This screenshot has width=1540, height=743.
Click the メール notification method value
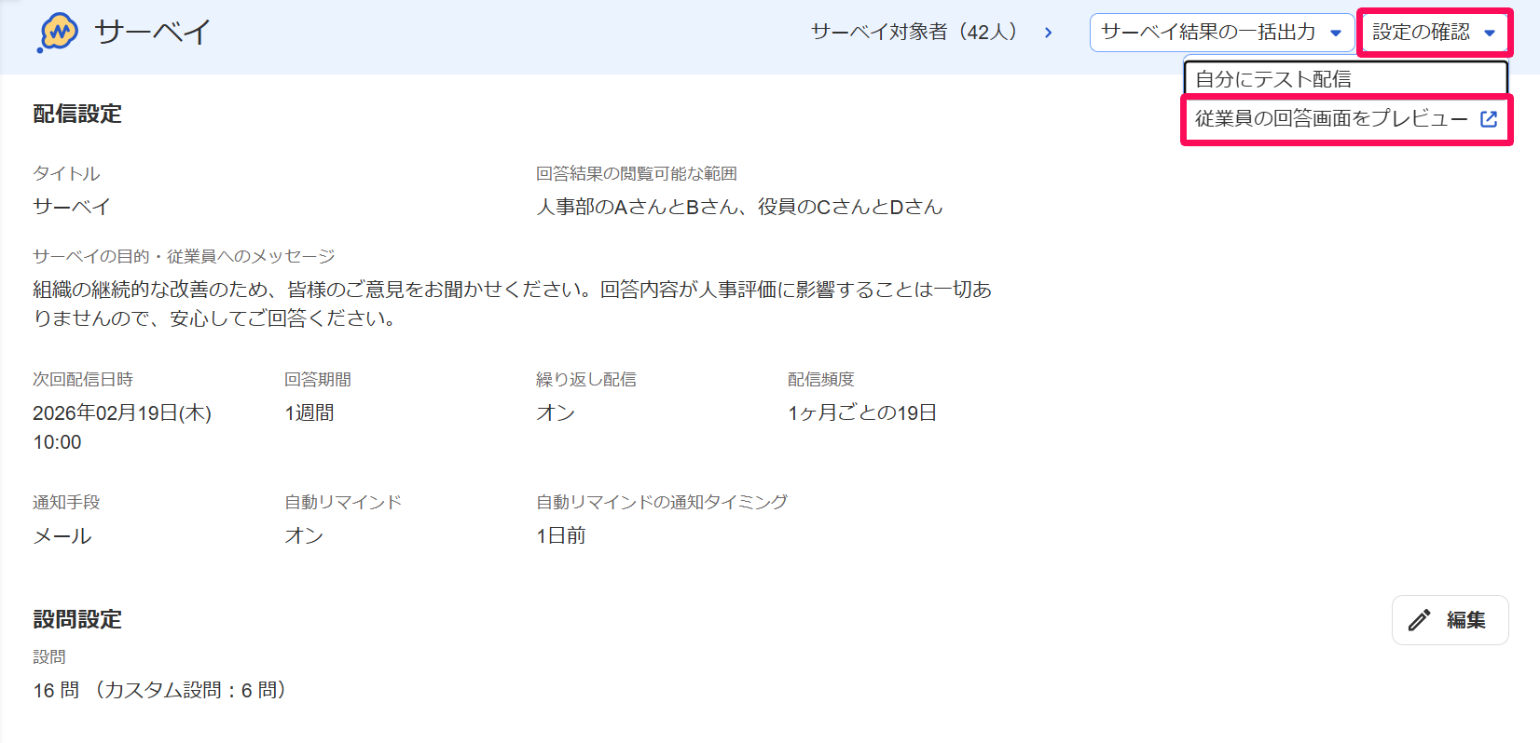[x=62, y=536]
